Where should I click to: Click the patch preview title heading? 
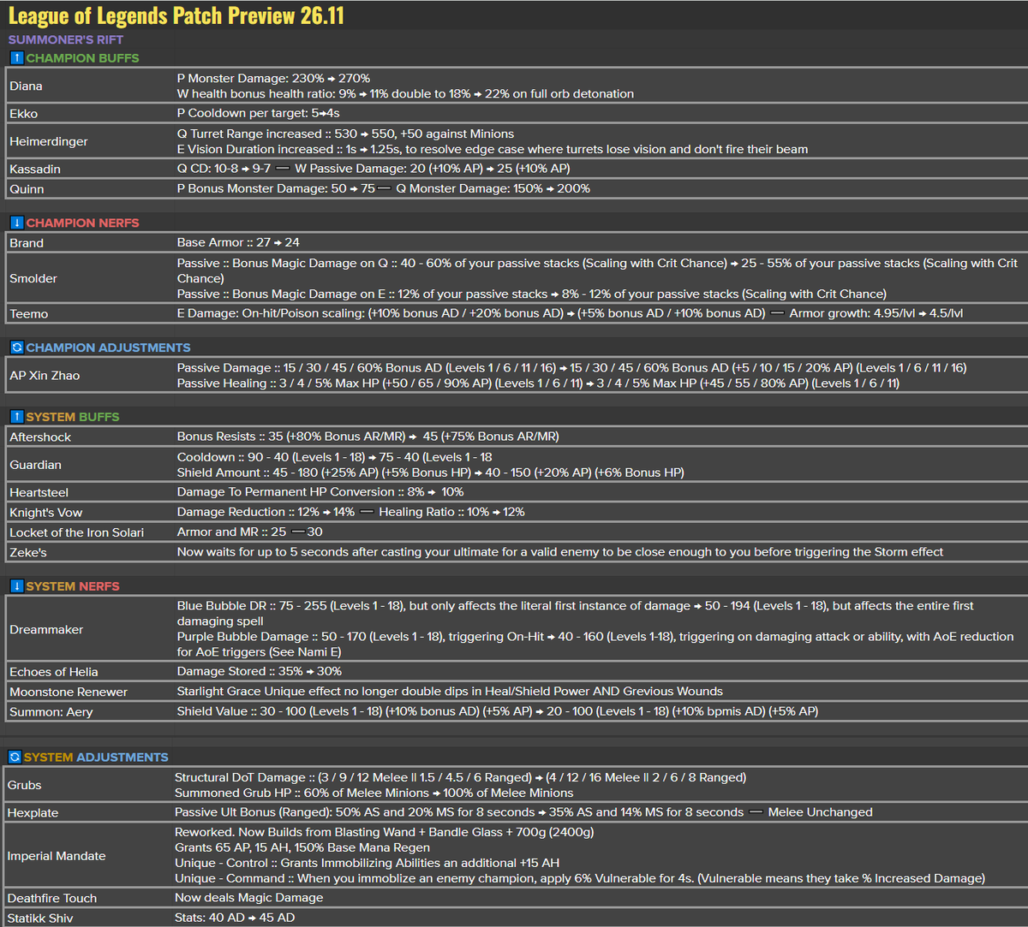(x=176, y=16)
